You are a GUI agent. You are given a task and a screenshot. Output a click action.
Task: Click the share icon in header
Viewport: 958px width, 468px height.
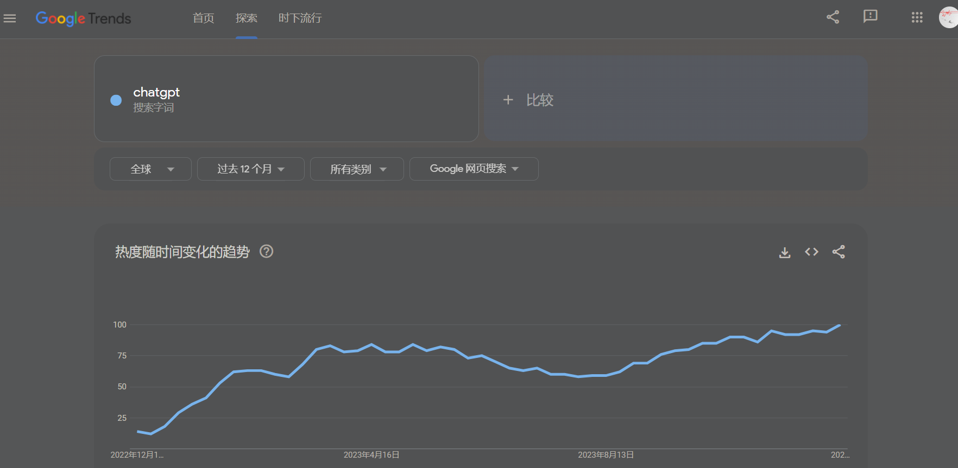[833, 17]
